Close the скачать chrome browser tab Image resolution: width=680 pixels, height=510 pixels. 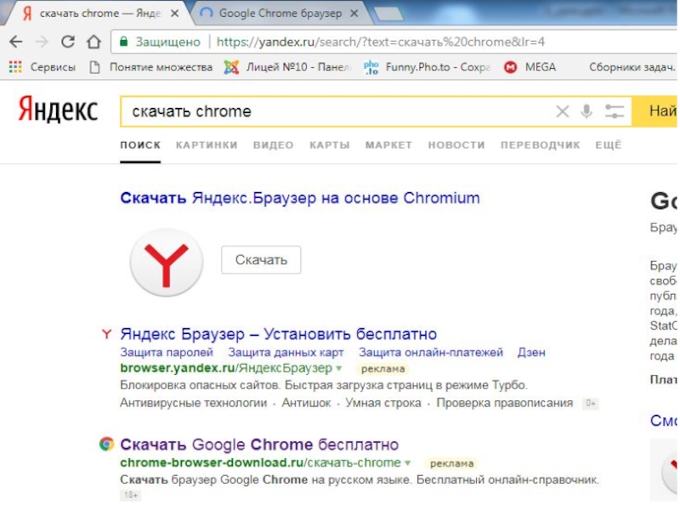click(175, 14)
